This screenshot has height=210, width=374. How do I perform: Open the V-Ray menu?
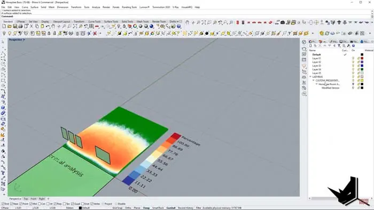pos(176,7)
